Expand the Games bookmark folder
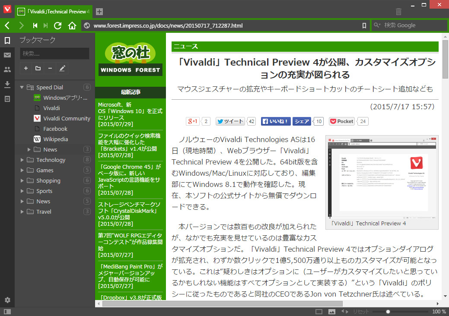 [21, 170]
